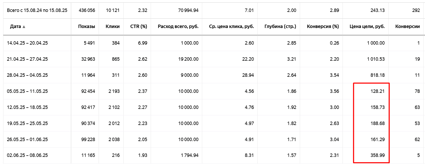Click the Конверсии column header

[407, 26]
